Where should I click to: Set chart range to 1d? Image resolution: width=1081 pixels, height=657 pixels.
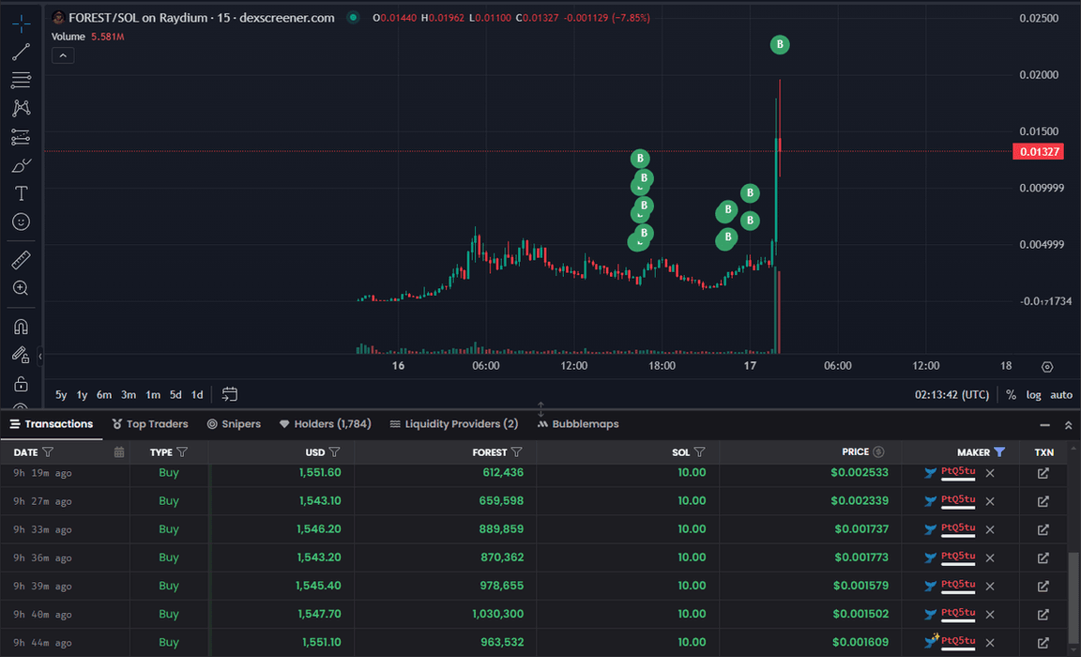point(197,395)
